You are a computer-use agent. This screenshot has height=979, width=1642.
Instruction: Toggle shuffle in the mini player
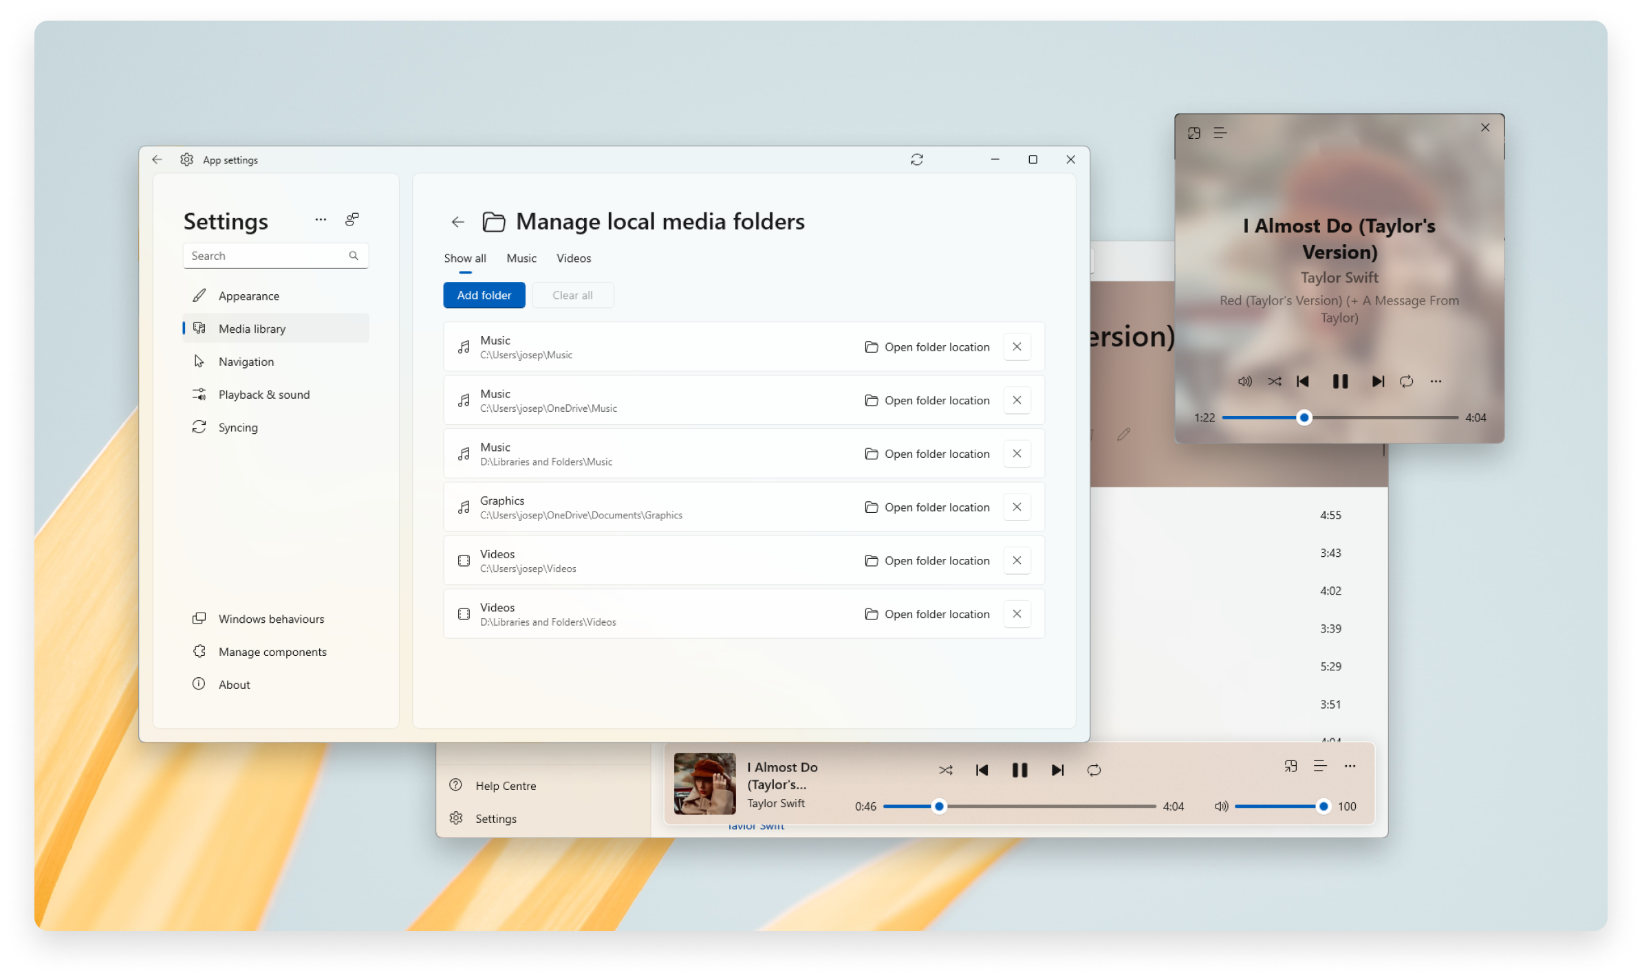[x=1275, y=382]
